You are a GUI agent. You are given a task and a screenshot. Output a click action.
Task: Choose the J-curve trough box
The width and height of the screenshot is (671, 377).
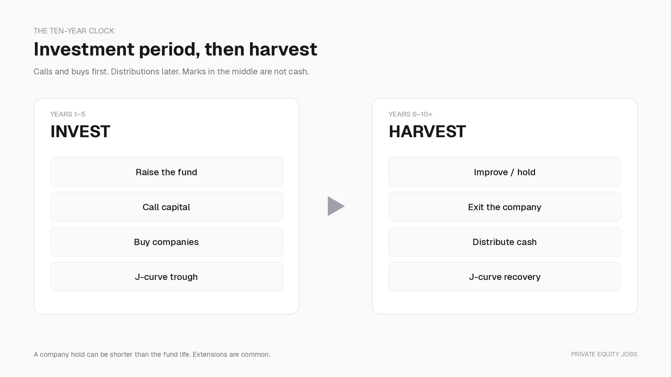[166, 276]
